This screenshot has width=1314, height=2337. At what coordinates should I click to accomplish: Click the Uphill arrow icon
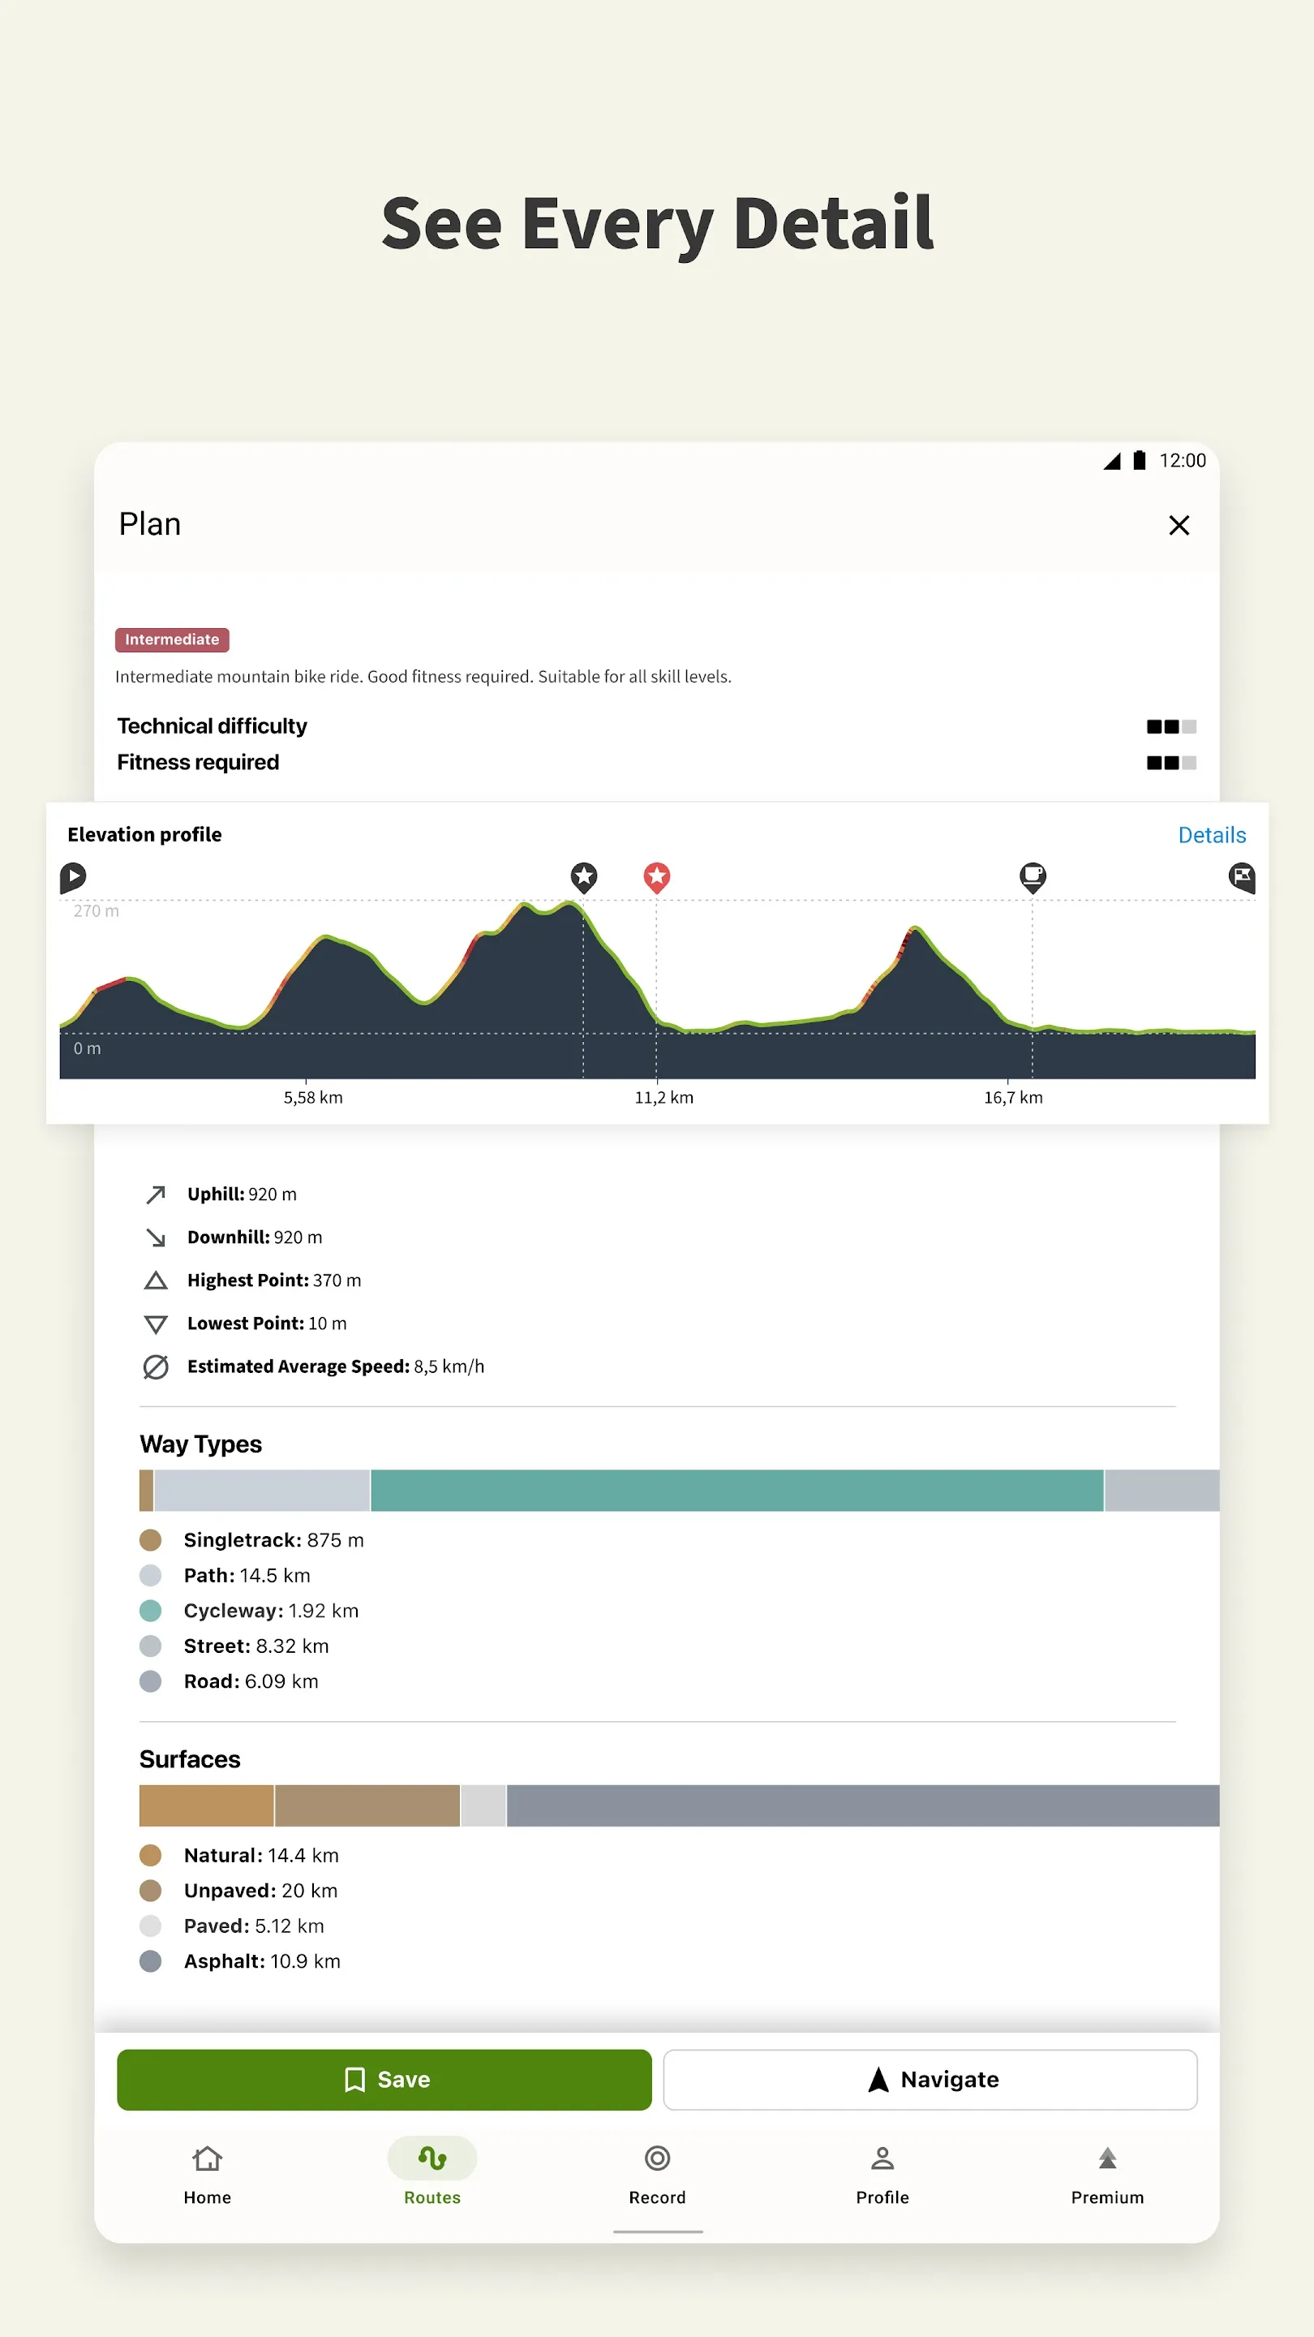pos(155,1194)
